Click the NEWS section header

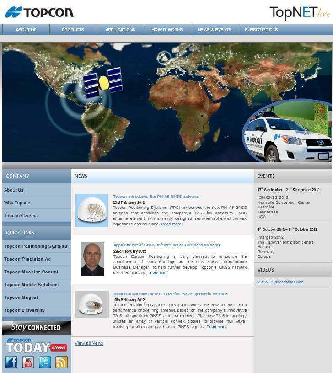[162, 176]
